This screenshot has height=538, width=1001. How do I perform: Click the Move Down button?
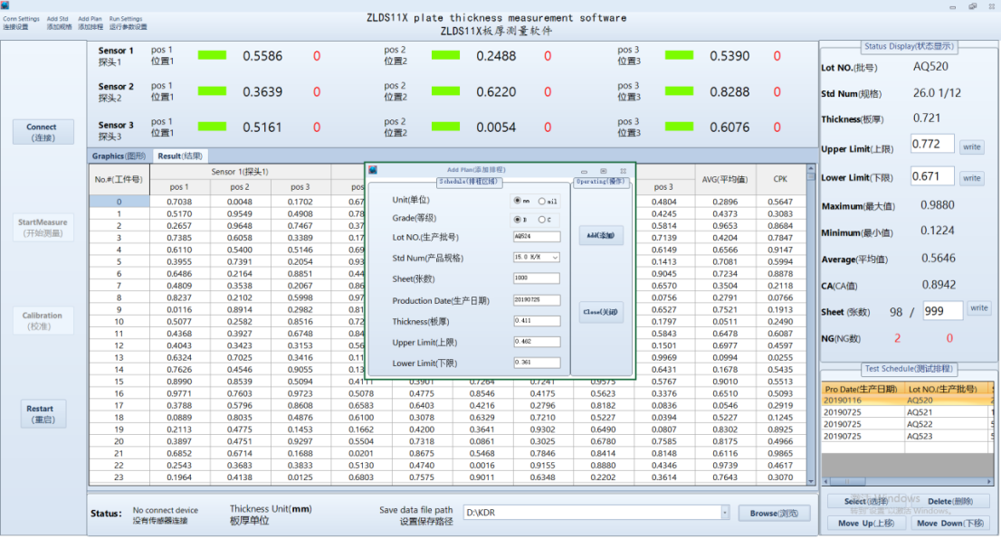pyautogui.click(x=950, y=524)
